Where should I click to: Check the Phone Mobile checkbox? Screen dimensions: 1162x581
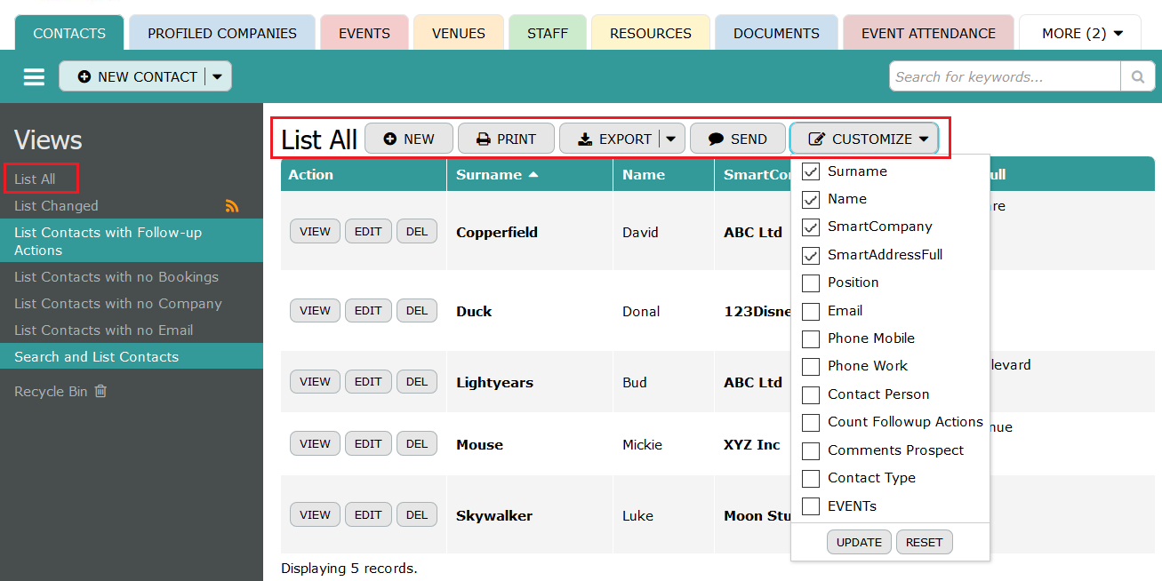point(811,338)
